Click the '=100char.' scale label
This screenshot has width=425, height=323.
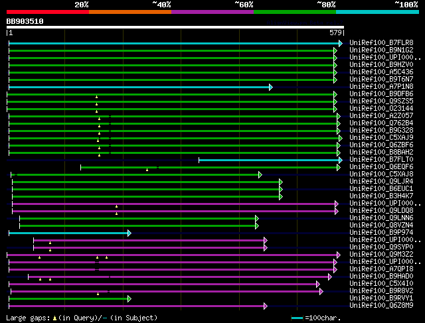[323, 318]
